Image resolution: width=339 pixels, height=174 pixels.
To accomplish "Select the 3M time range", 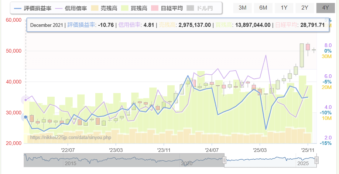I will tap(243, 8).
